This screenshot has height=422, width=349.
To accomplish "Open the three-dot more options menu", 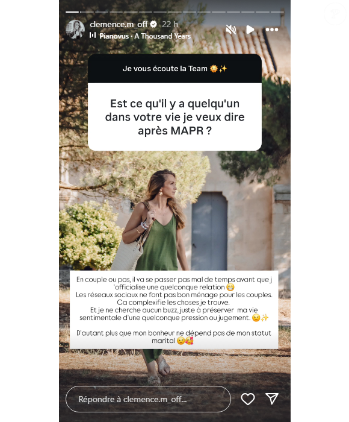I will pos(272,30).
